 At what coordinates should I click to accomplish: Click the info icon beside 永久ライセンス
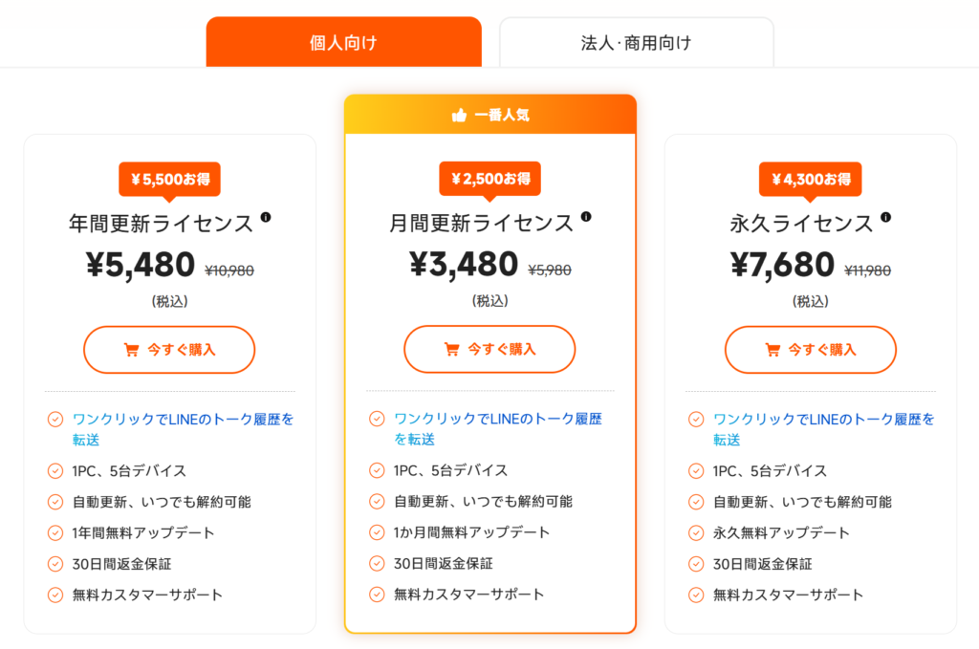point(884,217)
